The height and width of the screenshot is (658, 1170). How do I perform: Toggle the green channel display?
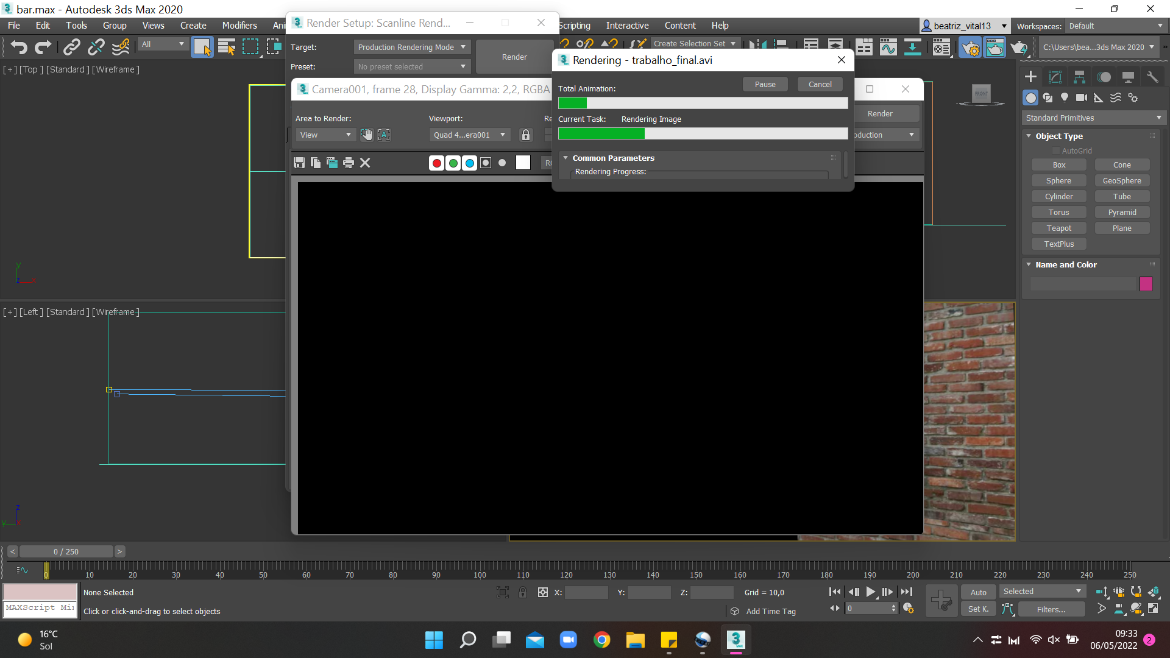click(453, 163)
